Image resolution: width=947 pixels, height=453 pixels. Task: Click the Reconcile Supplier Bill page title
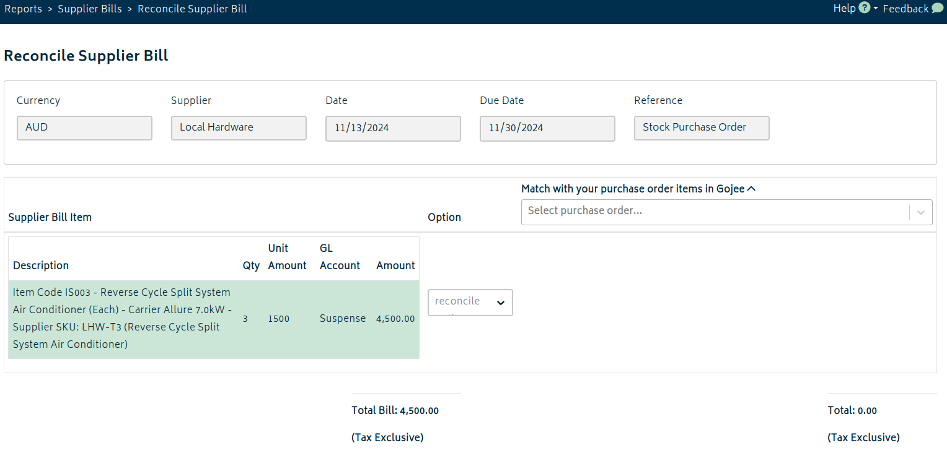[86, 56]
